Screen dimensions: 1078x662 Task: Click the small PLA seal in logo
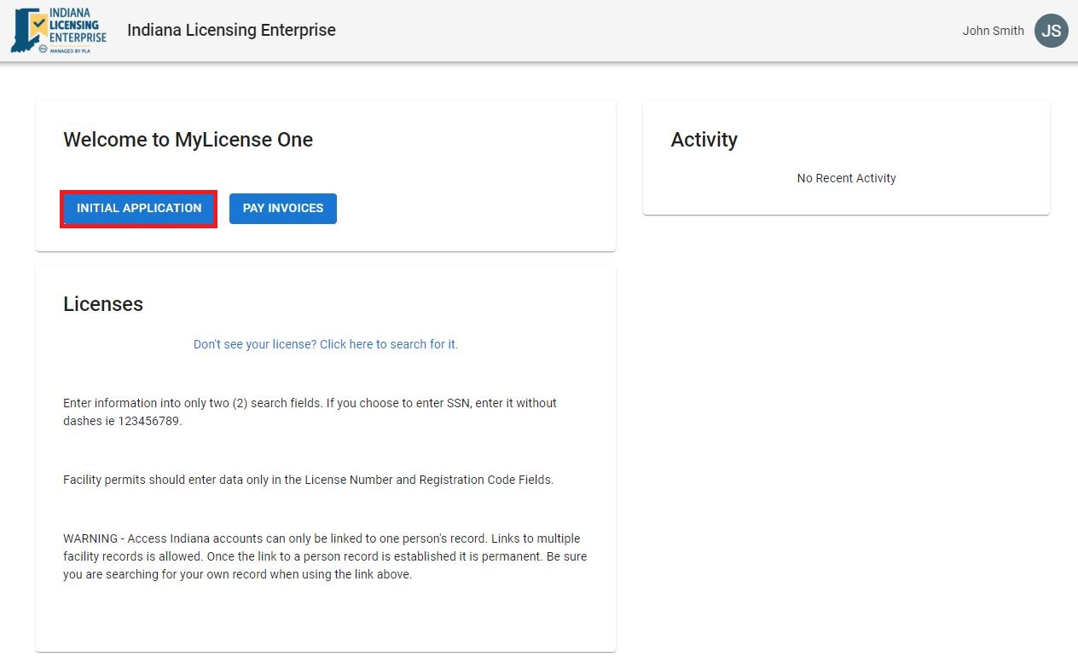[43, 49]
